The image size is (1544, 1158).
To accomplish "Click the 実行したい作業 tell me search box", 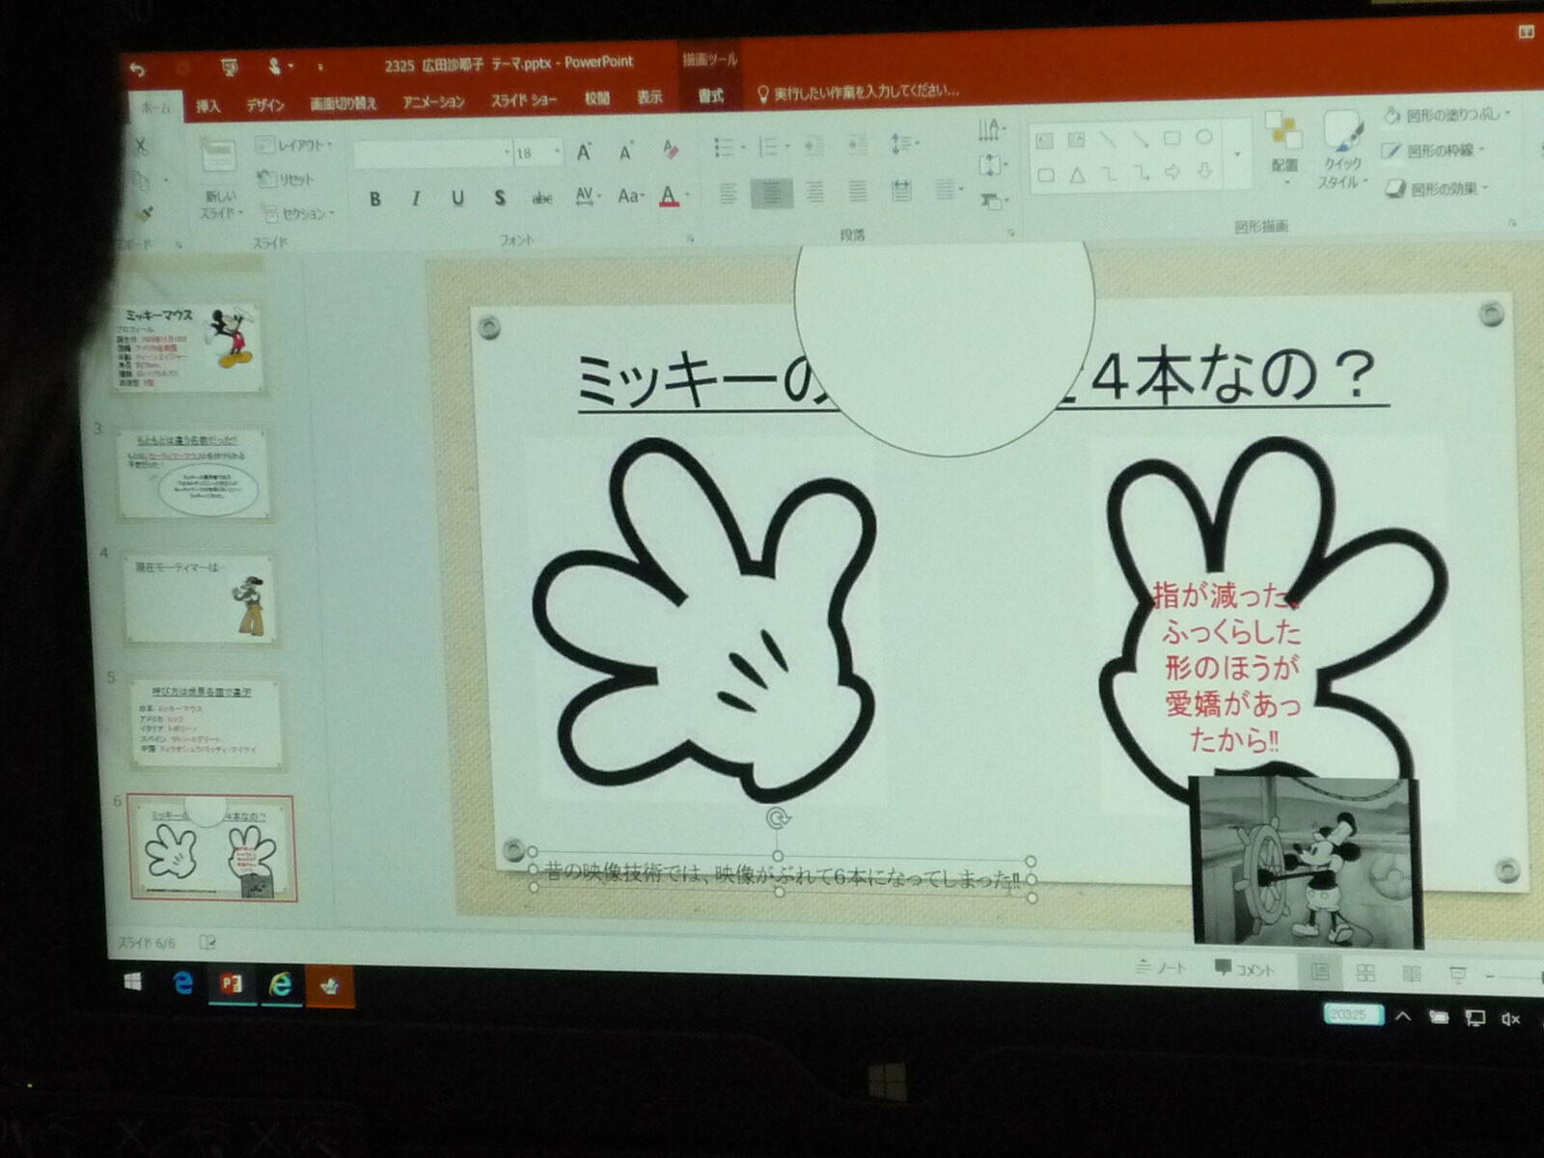I will 858,92.
